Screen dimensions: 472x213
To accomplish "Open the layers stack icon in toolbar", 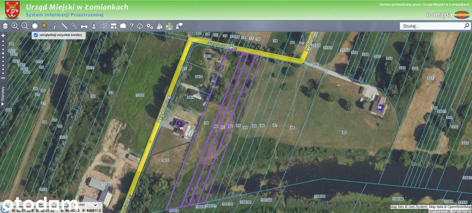I will pos(5,26).
